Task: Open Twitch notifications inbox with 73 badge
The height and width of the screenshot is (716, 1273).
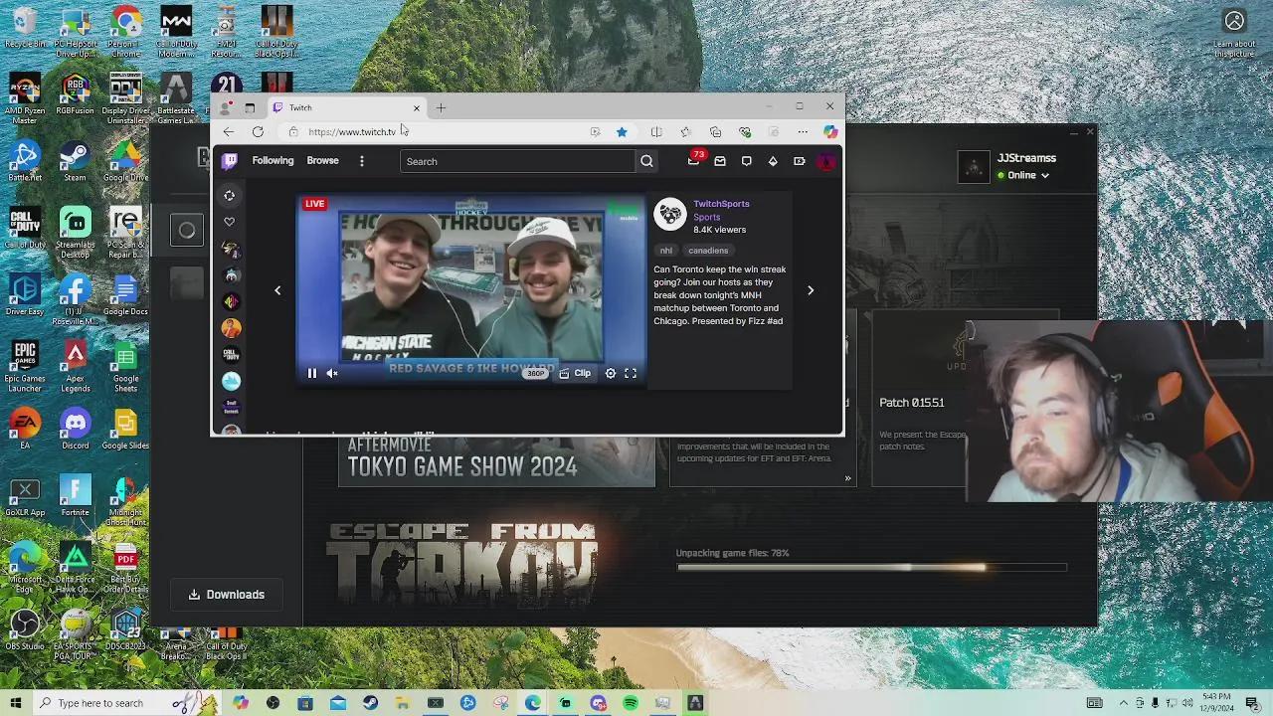Action: pos(694,161)
